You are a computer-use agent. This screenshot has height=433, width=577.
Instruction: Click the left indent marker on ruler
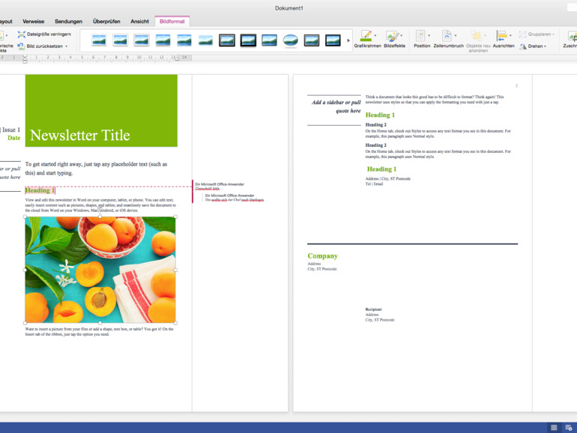tap(25, 59)
